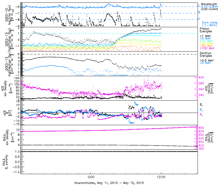Select the ">2 MeV" electron legend entry

click(x=205, y=63)
